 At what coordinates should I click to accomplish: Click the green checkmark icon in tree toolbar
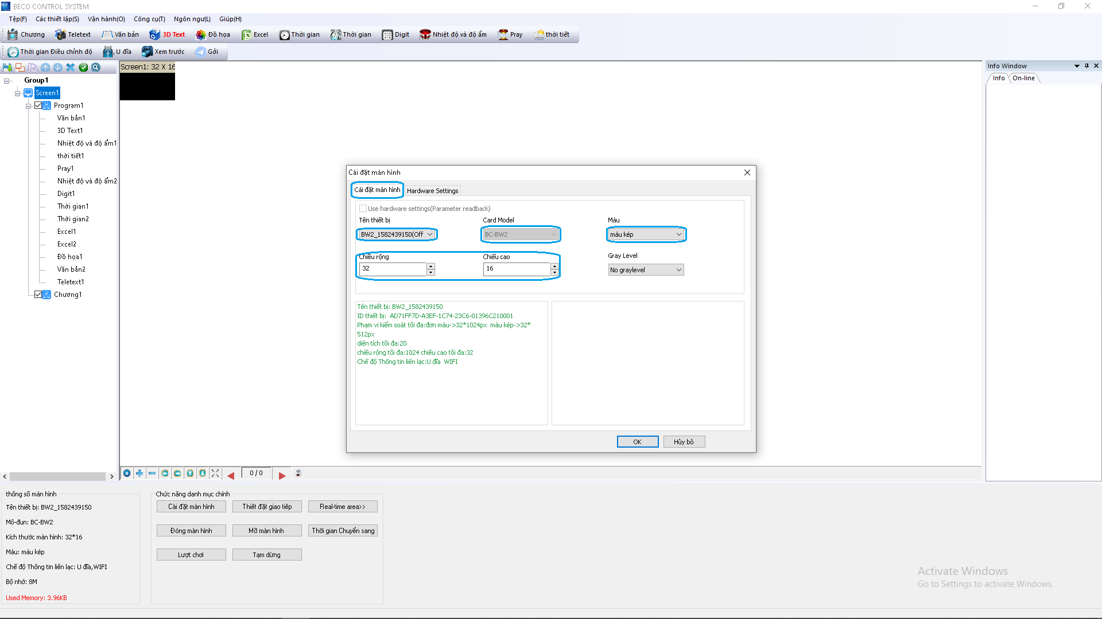tap(83, 68)
